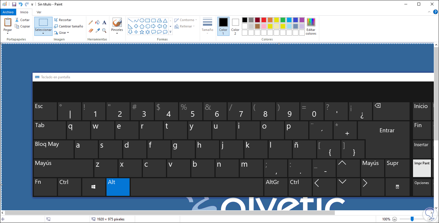Open the Contorno outline dropdown

click(x=186, y=20)
